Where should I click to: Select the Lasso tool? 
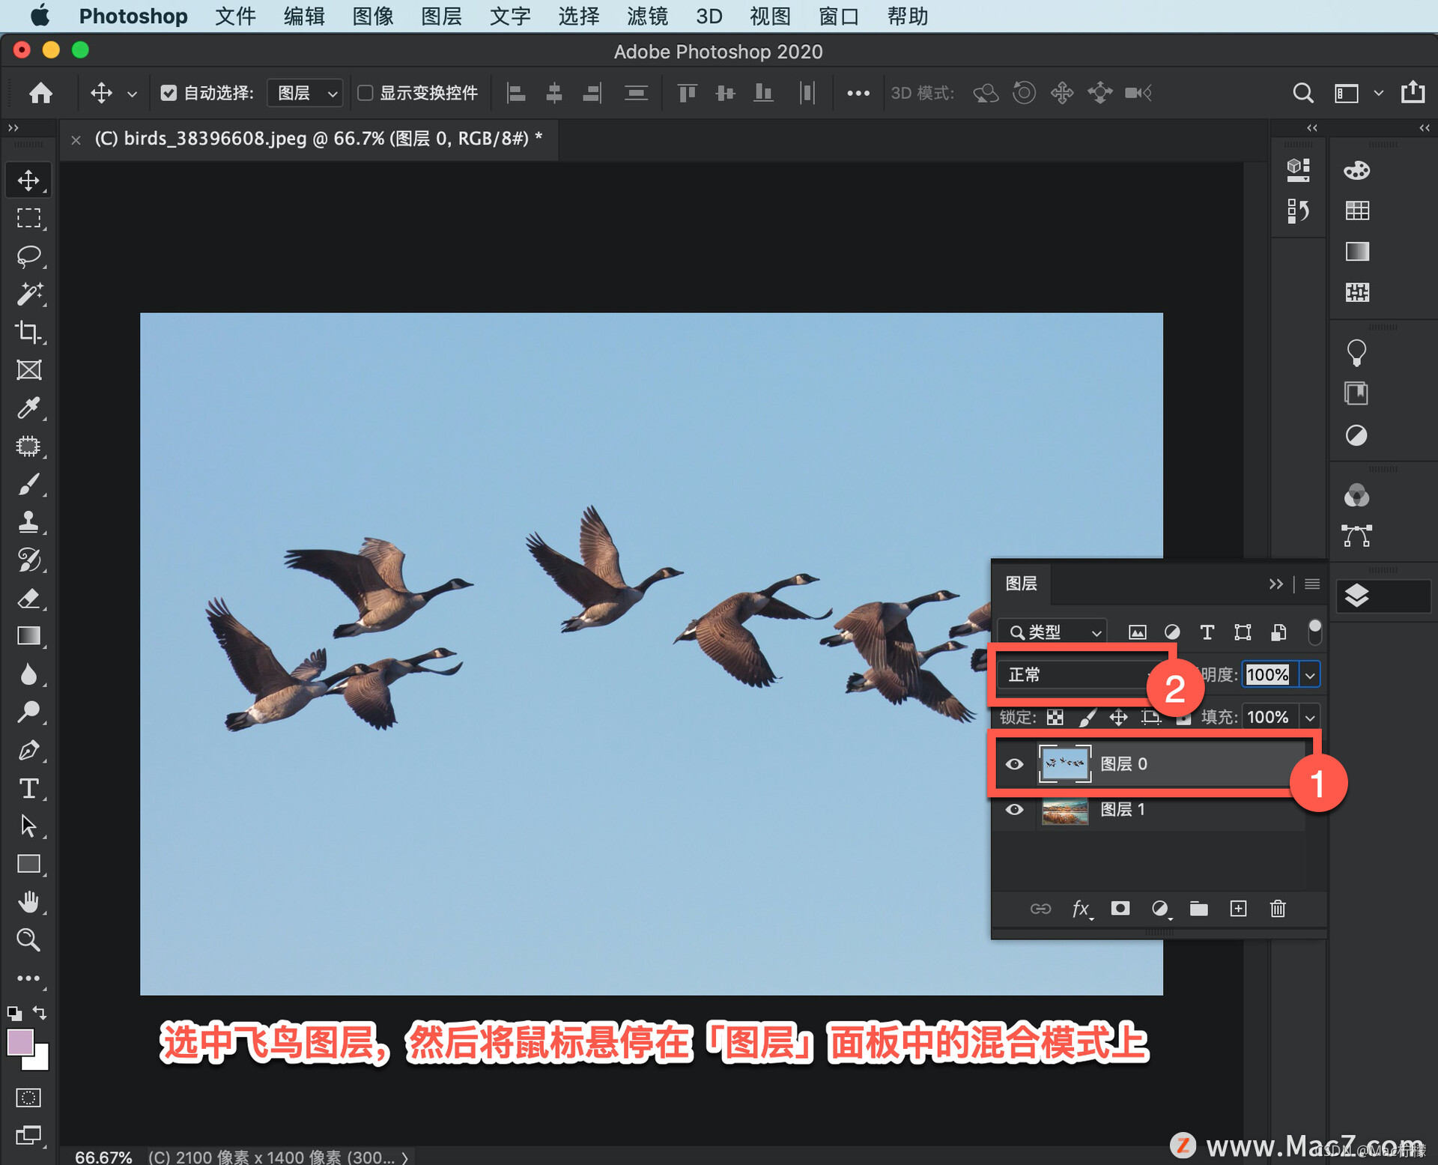point(28,256)
